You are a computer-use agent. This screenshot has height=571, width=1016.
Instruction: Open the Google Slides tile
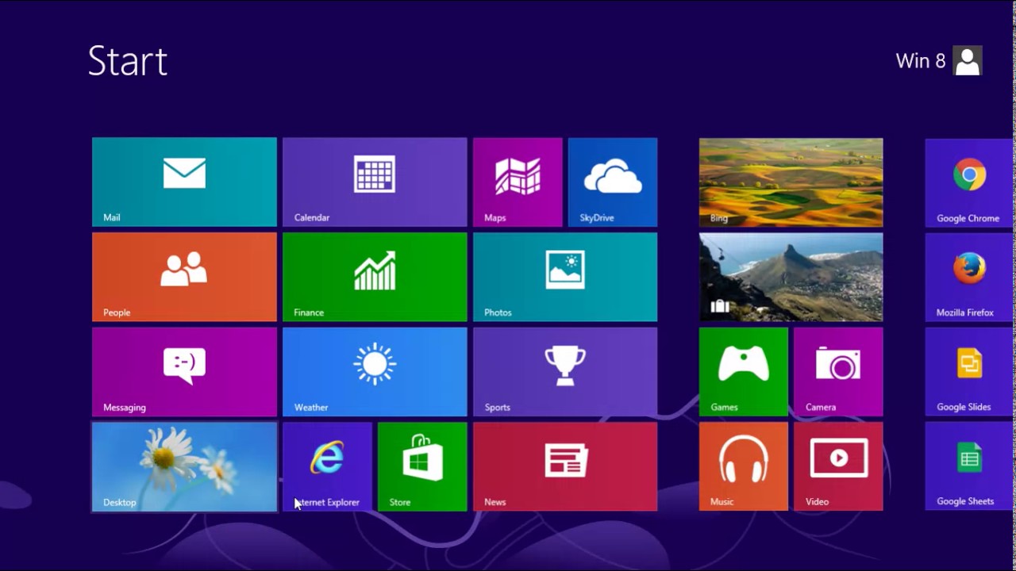970,372
